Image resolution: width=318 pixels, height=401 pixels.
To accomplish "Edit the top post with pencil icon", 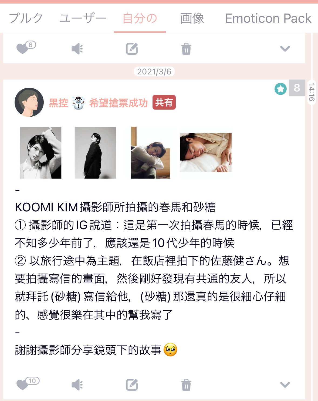I will click(x=132, y=49).
